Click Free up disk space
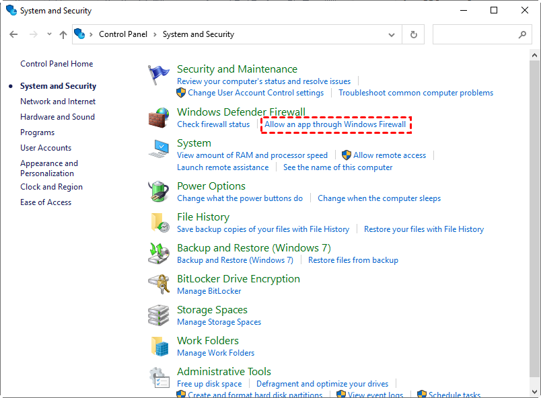 [209, 384]
